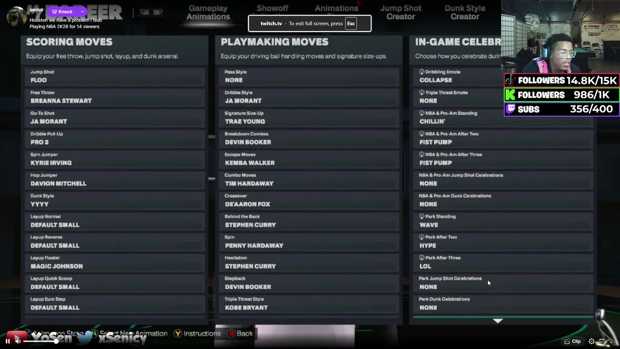The width and height of the screenshot is (620, 349).
Task: Click the TikTok logo on the followers bar
Action: pyautogui.click(x=511, y=80)
